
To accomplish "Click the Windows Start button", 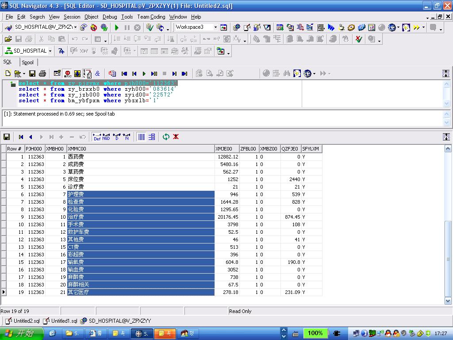I will (x=20, y=333).
